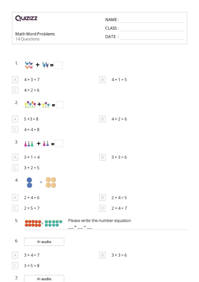Play the audio for question 6
Screen dimensions: 199x282
44,242
